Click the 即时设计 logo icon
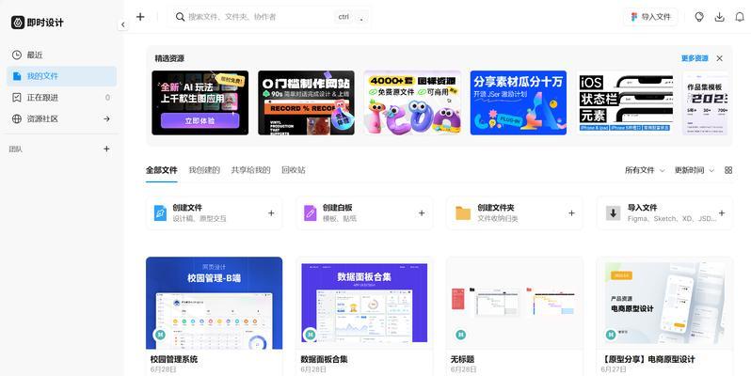 click(x=18, y=23)
